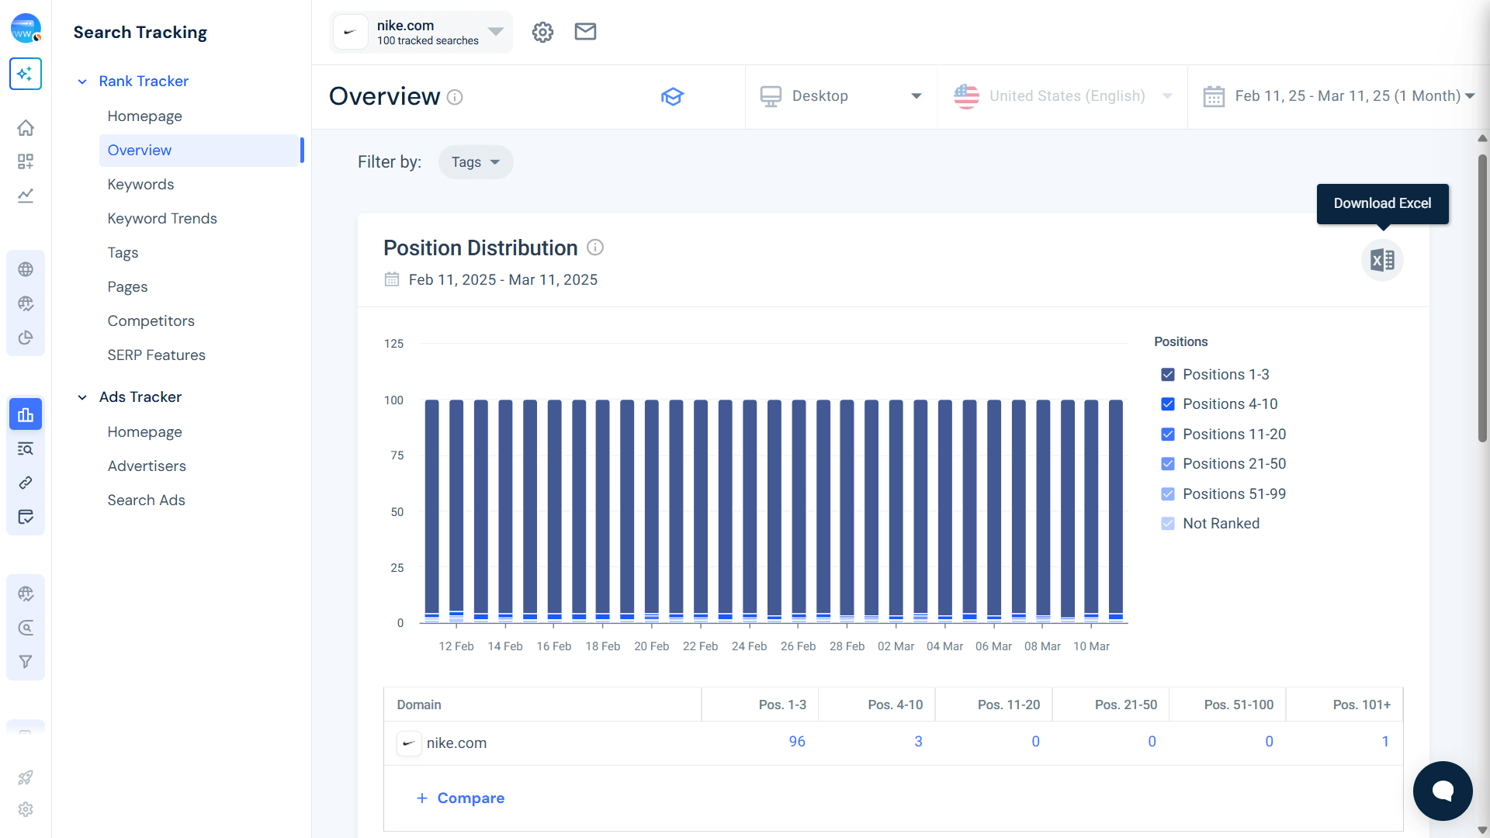Click the Pos. 4-10 value 3

tap(918, 742)
